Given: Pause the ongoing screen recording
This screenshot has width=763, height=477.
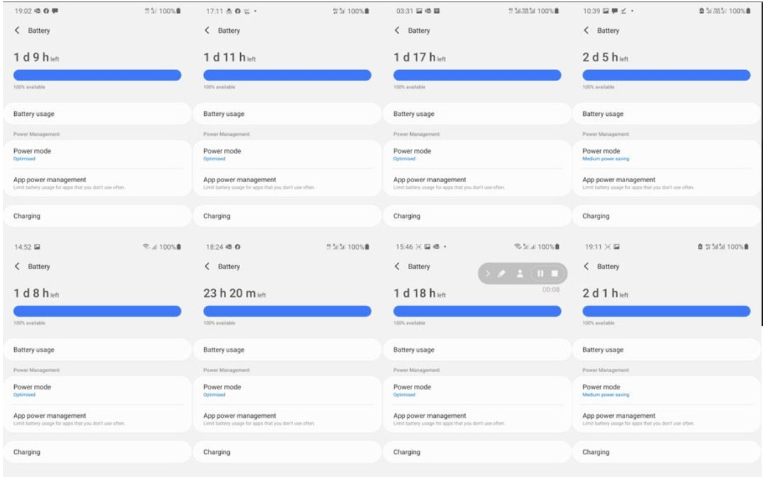Looking at the screenshot, I should (x=540, y=274).
